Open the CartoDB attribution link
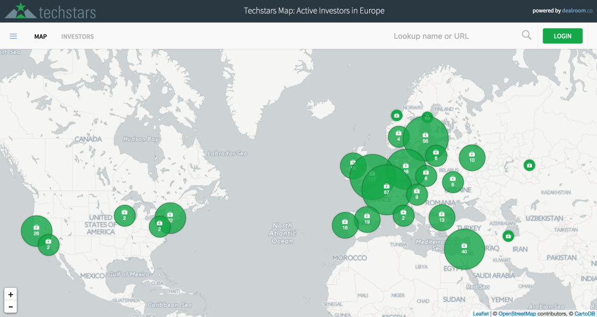This screenshot has width=597, height=317. coord(586,313)
